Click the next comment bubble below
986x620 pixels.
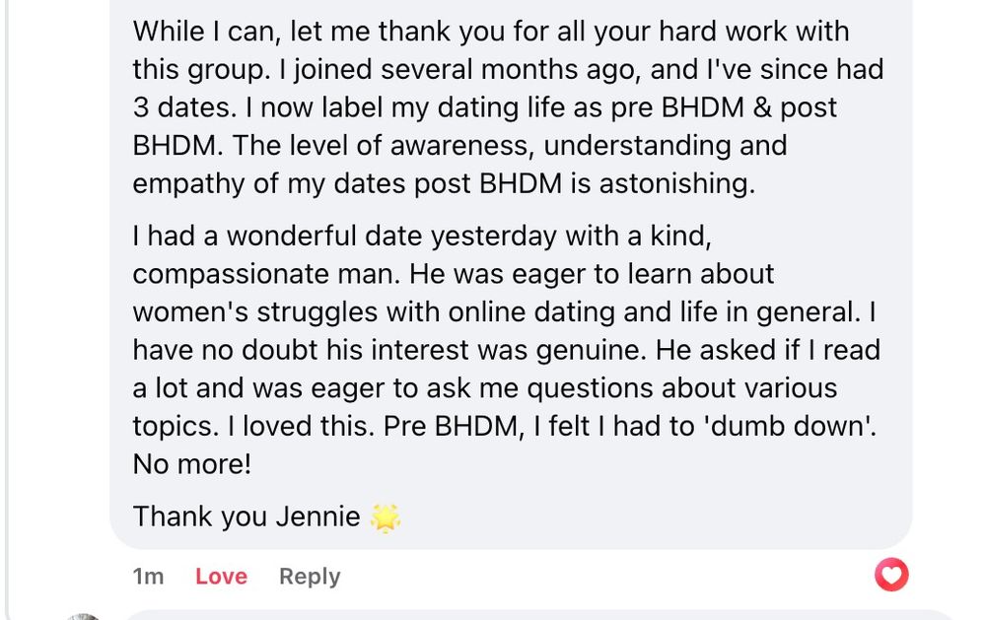click(540, 615)
